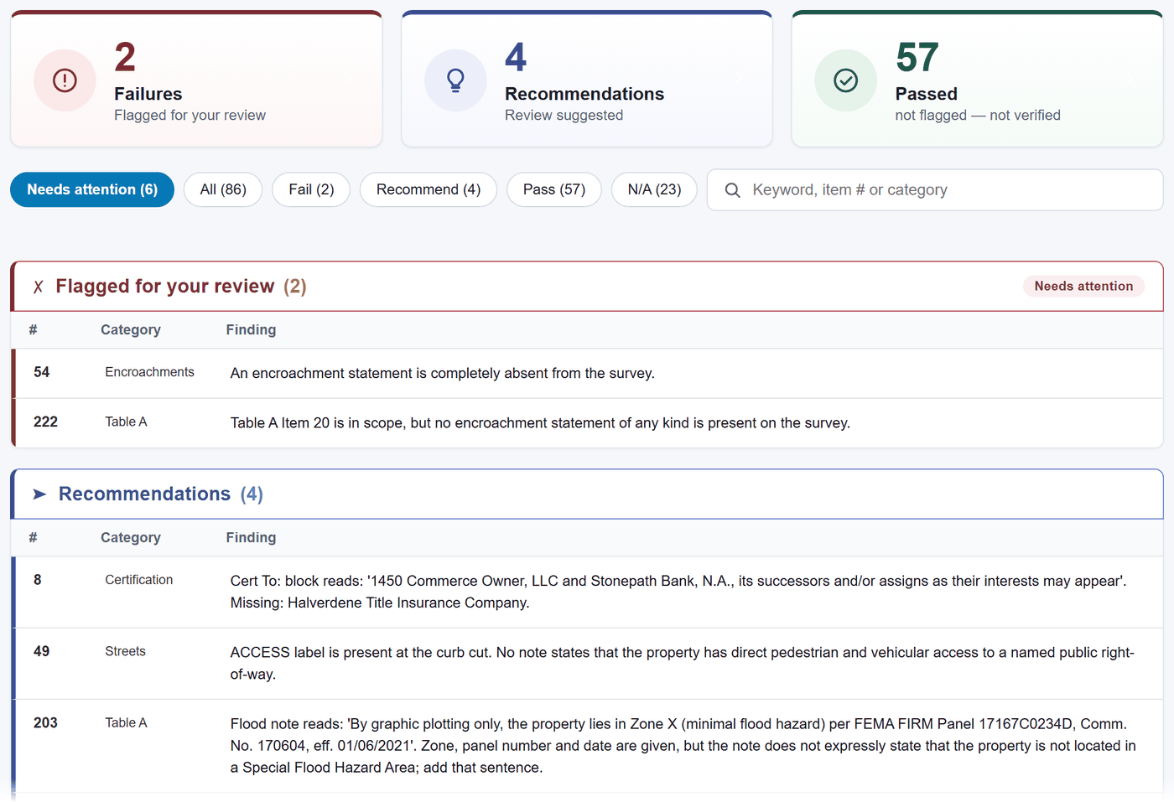Click the Needs attention badge in the flagged header

pyautogui.click(x=1083, y=287)
